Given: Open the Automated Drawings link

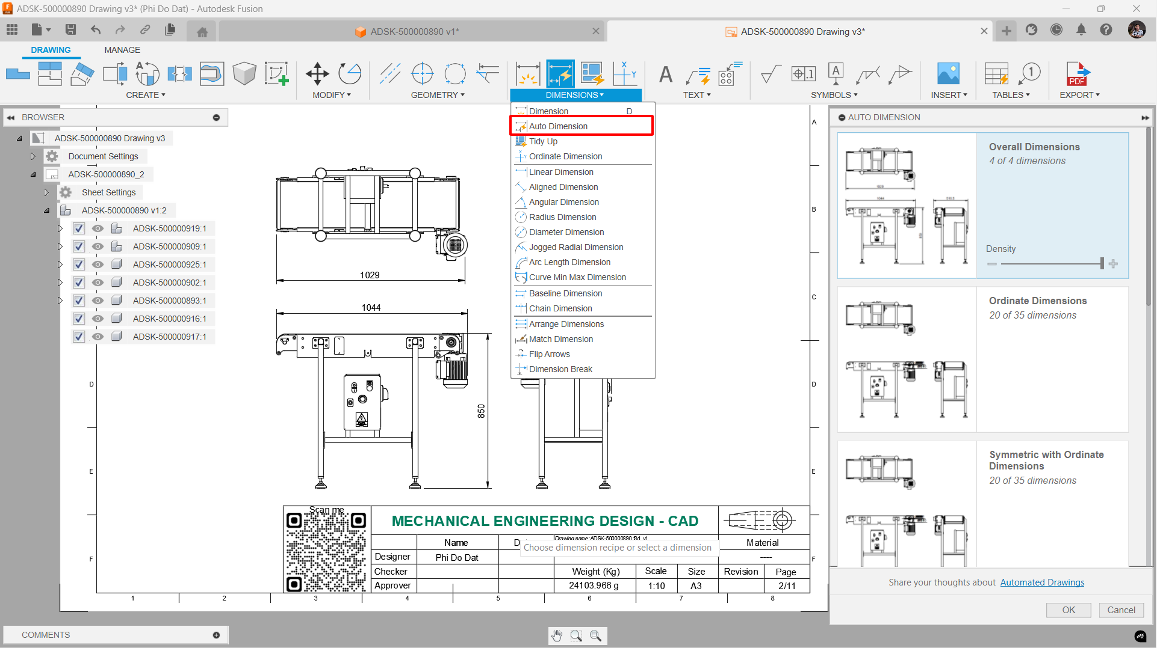Looking at the screenshot, I should pyautogui.click(x=1042, y=582).
